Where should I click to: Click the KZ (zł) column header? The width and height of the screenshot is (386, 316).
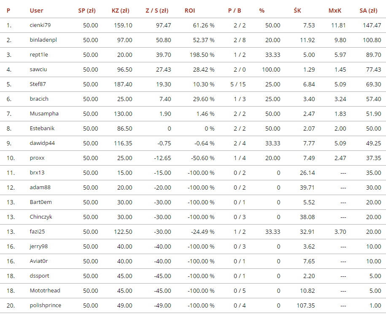click(121, 11)
